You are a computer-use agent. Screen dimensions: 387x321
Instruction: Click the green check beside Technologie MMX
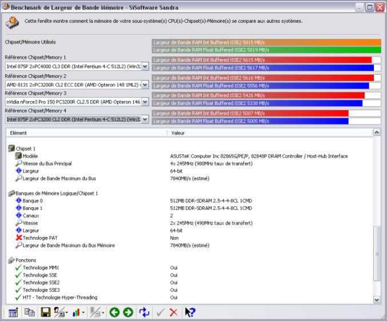click(x=18, y=267)
